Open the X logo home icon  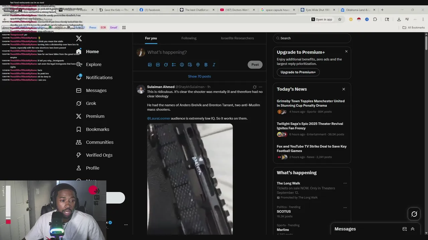[x=79, y=38]
